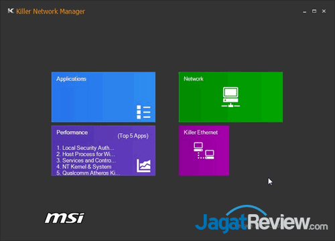This screenshot has width=335, height=241.
Task: Open the Network tile
Action: 230,97
